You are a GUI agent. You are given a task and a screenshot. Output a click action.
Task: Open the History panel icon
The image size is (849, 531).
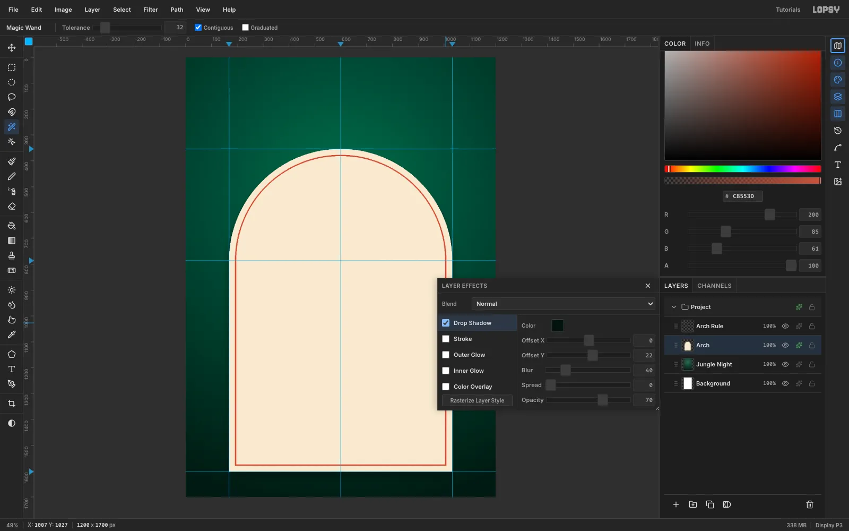tap(838, 131)
